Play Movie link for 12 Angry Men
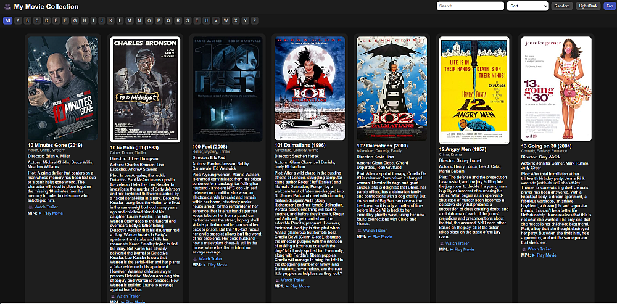 [462, 249]
